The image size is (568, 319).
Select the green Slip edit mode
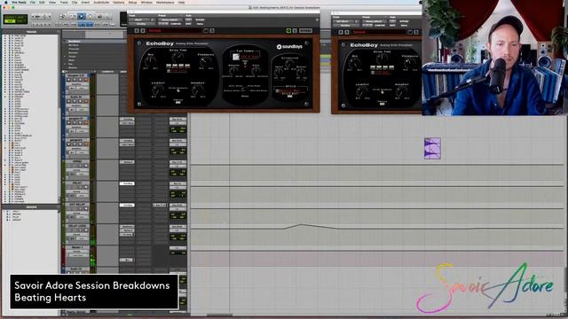click(10, 21)
